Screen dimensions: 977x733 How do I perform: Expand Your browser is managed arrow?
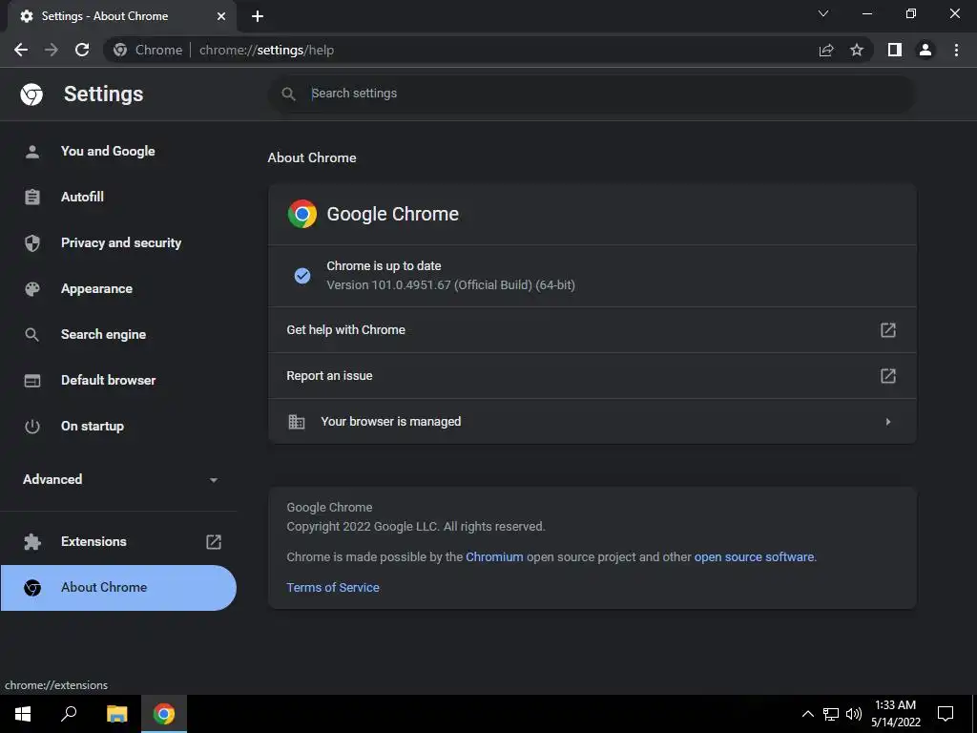[x=888, y=422]
